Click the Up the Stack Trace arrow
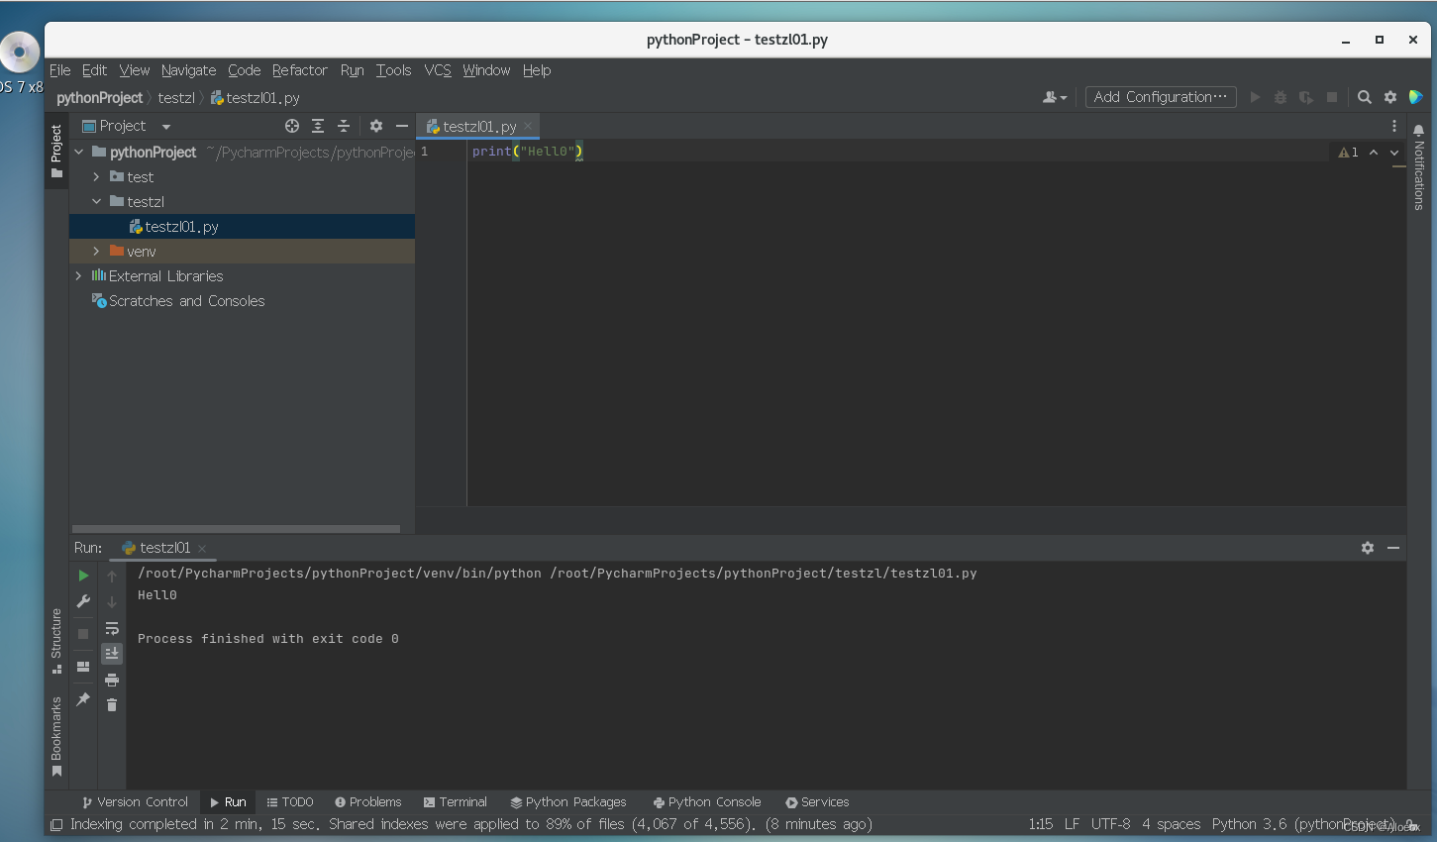The height and width of the screenshot is (842, 1437). (112, 576)
